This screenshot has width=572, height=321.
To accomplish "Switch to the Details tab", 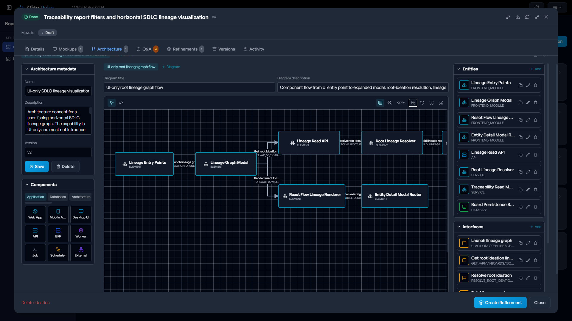I will 35,49.
